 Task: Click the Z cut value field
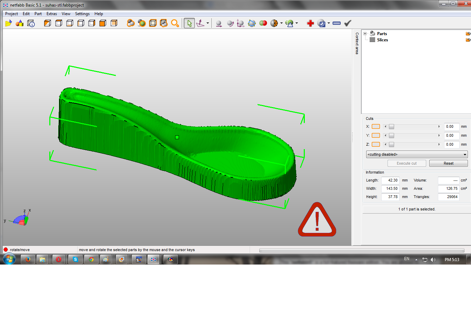pos(452,145)
